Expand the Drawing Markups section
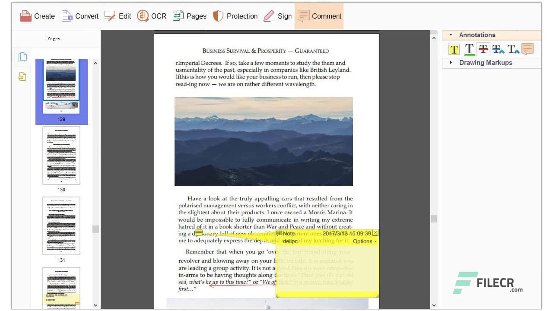Viewport: 553px width, 311px height. click(x=451, y=63)
